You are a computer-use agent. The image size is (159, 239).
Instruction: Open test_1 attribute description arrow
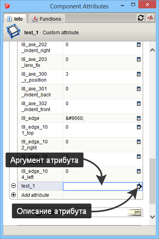(x=140, y=186)
